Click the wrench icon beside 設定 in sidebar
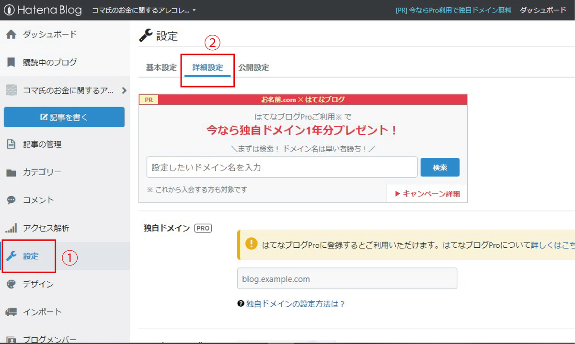Image resolution: width=575 pixels, height=344 pixels. coord(11,256)
